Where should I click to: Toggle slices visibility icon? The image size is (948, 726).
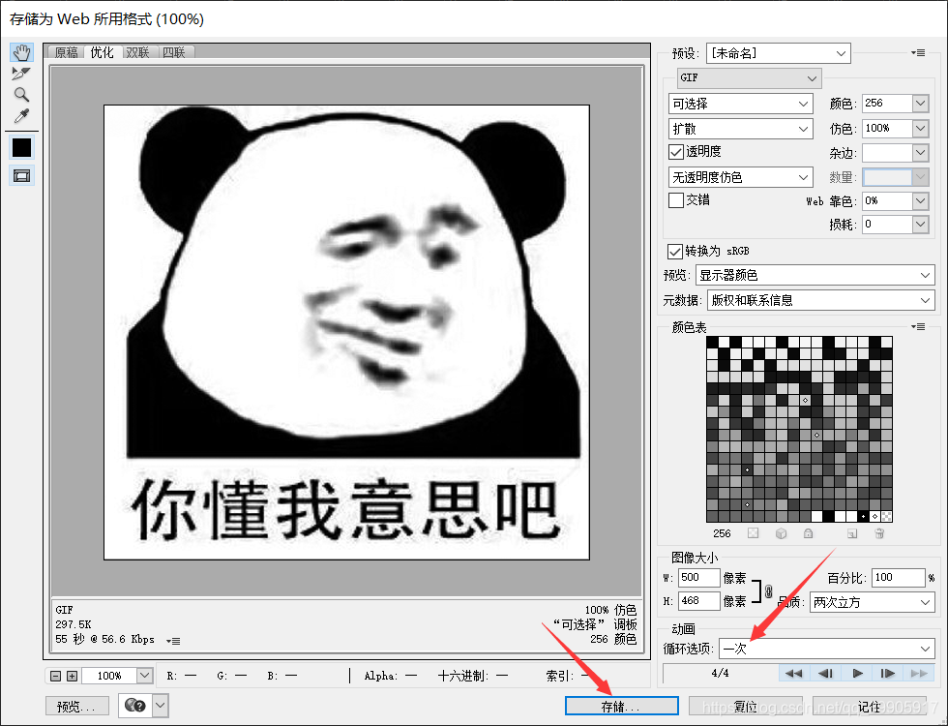(x=21, y=176)
